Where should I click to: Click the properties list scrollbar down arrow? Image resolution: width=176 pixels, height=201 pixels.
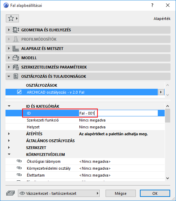point(167,178)
